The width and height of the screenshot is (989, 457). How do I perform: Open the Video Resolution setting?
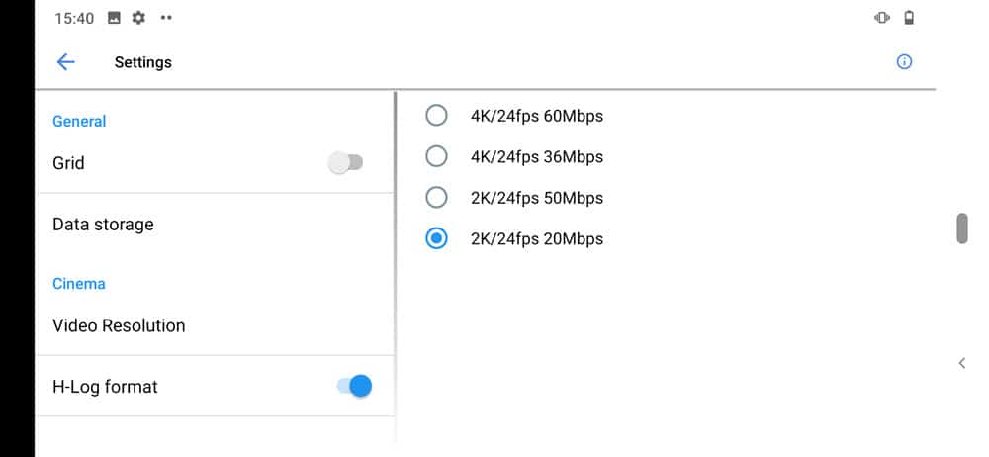click(119, 325)
